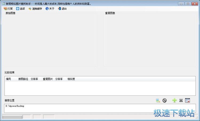Click the app icon in title bar
Viewport: 200px width, 121px height.
[3, 3]
